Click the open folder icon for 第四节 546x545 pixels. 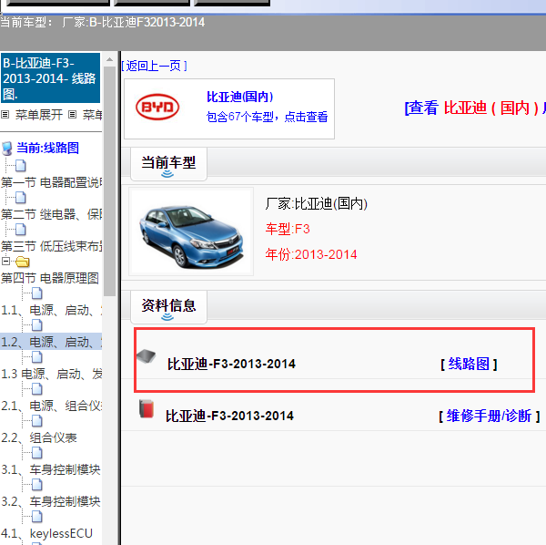click(22, 262)
